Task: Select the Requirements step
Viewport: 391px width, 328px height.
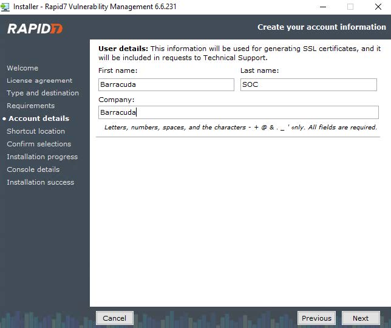Action: pyautogui.click(x=30, y=106)
